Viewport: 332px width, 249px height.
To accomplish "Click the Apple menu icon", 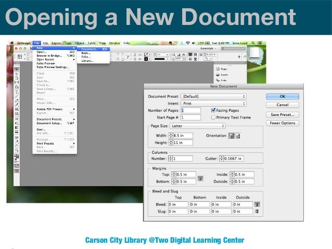I will [x=12, y=43].
